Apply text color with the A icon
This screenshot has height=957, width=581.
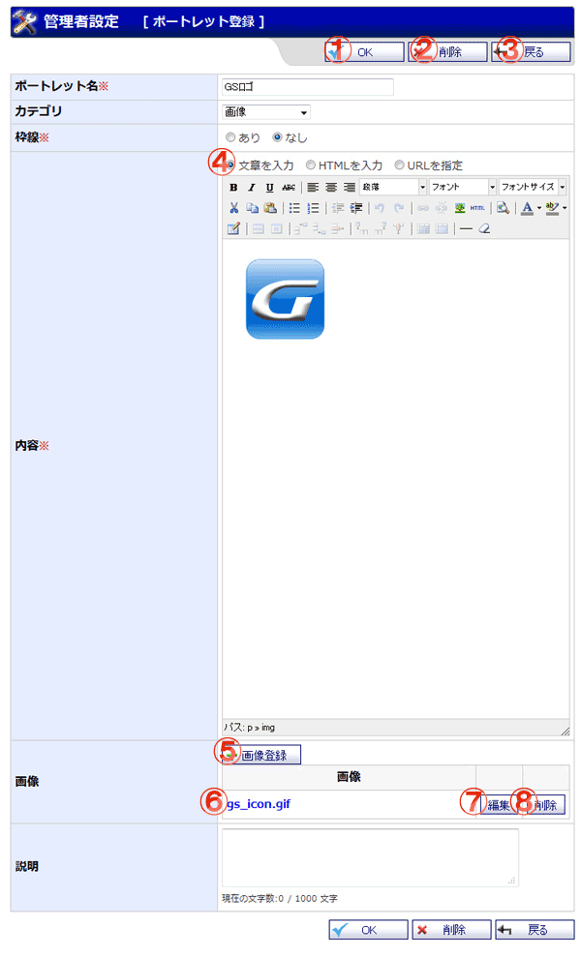pos(527,208)
